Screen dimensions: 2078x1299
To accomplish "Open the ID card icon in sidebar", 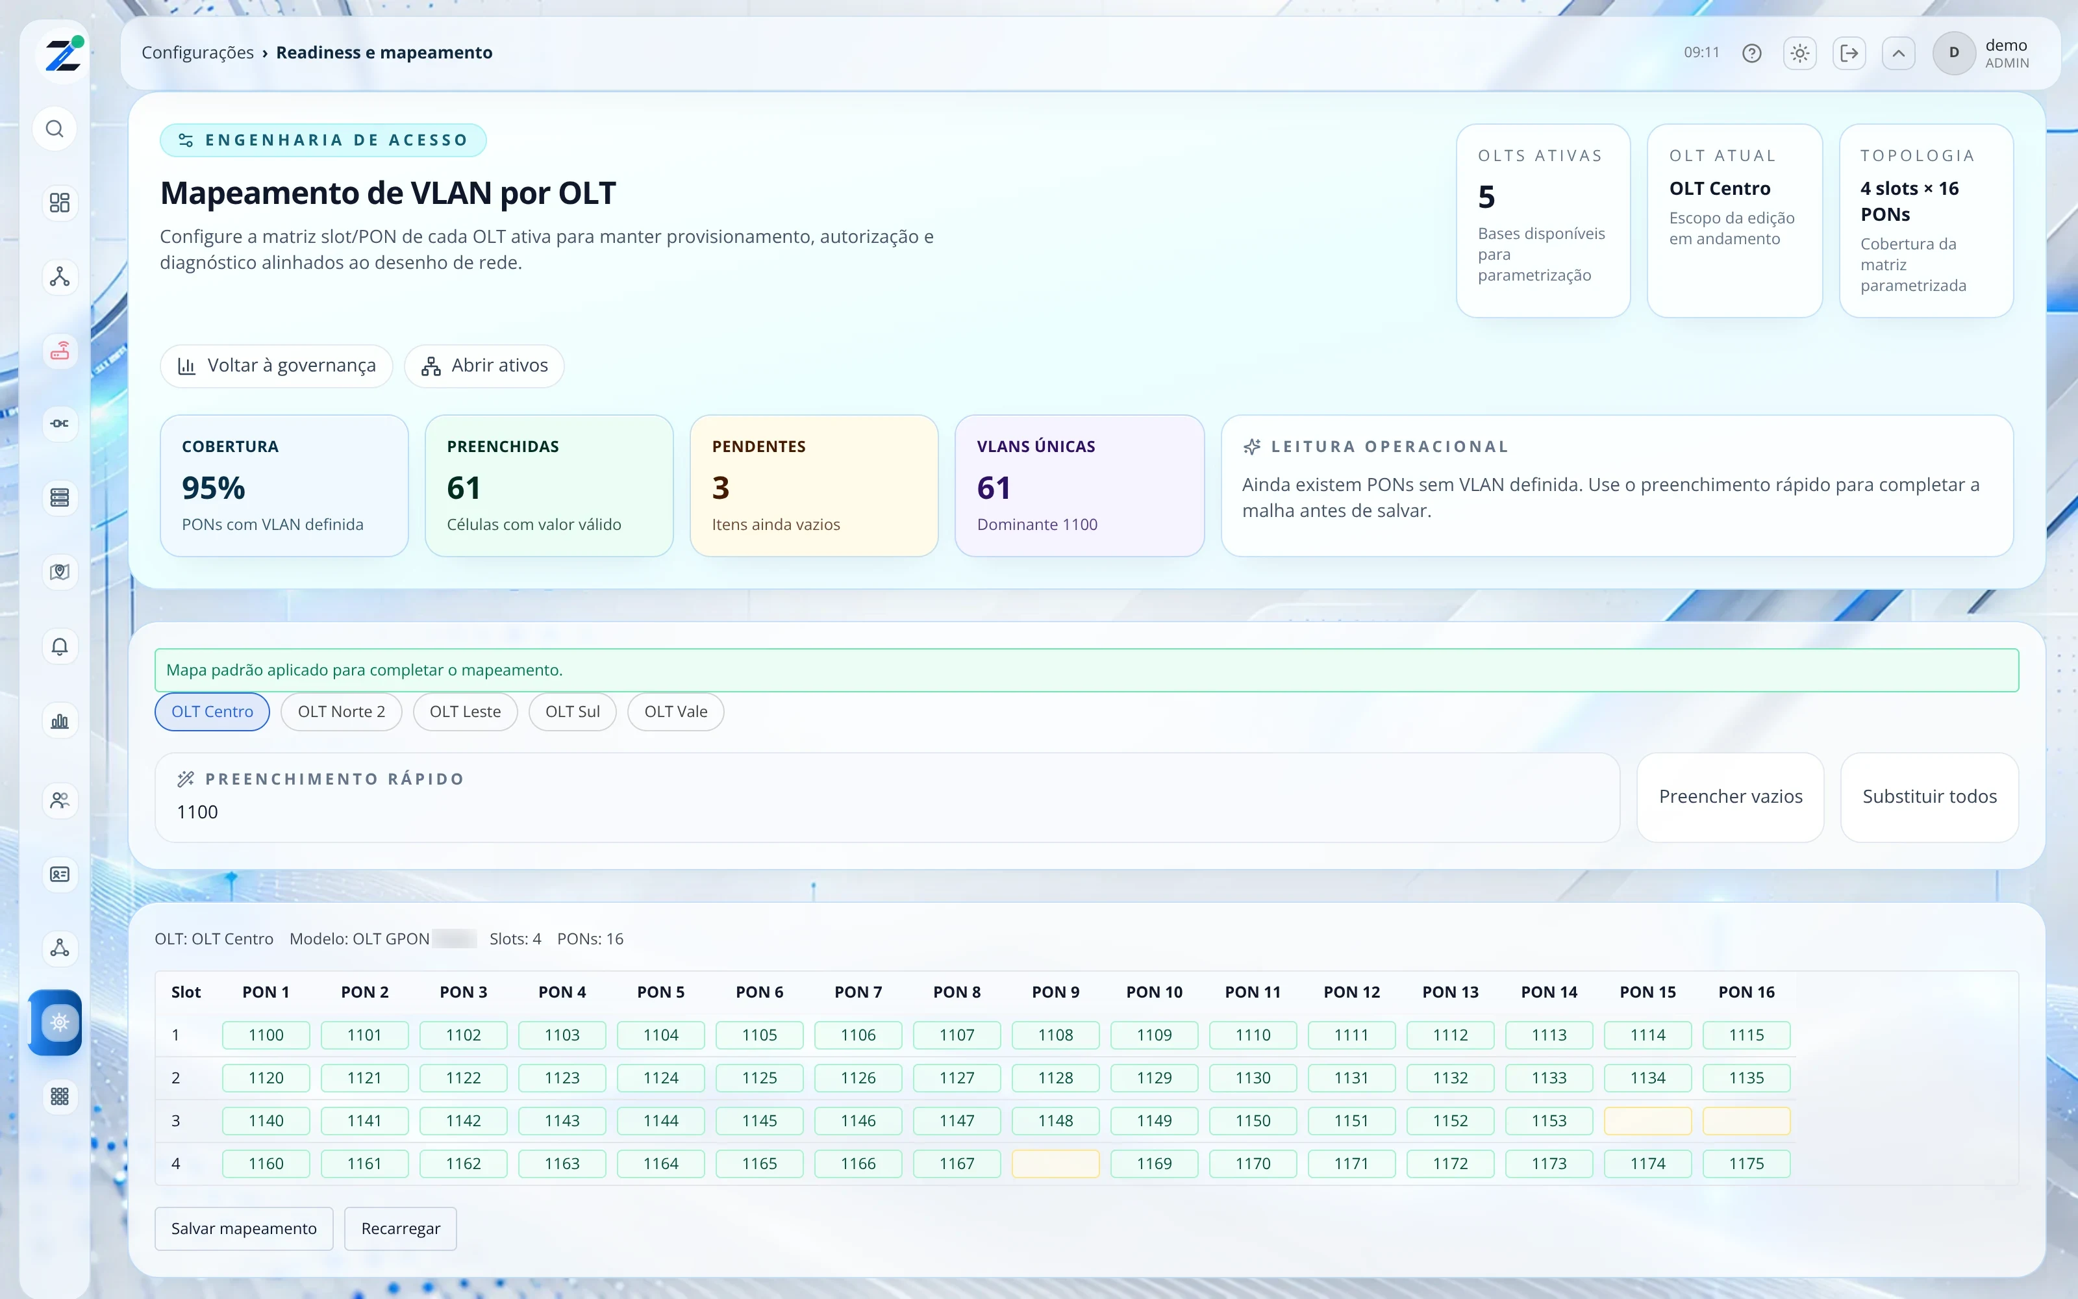I will point(59,874).
